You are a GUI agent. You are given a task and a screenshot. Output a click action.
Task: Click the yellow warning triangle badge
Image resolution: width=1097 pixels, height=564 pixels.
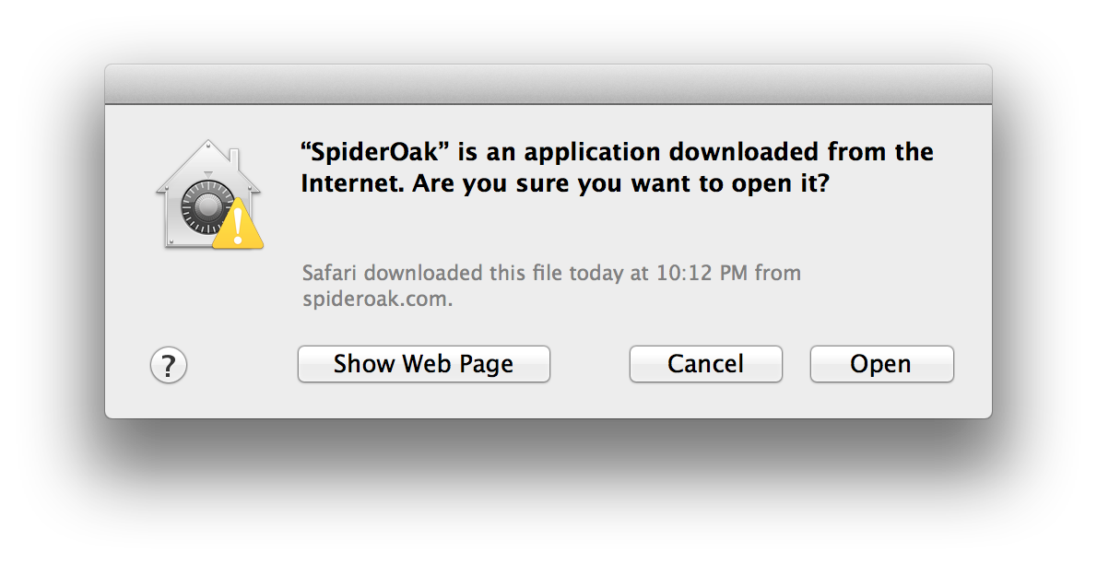[x=238, y=224]
